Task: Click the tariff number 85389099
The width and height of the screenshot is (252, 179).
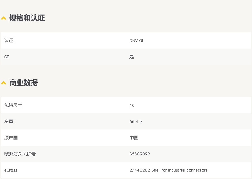Action: [140, 154]
